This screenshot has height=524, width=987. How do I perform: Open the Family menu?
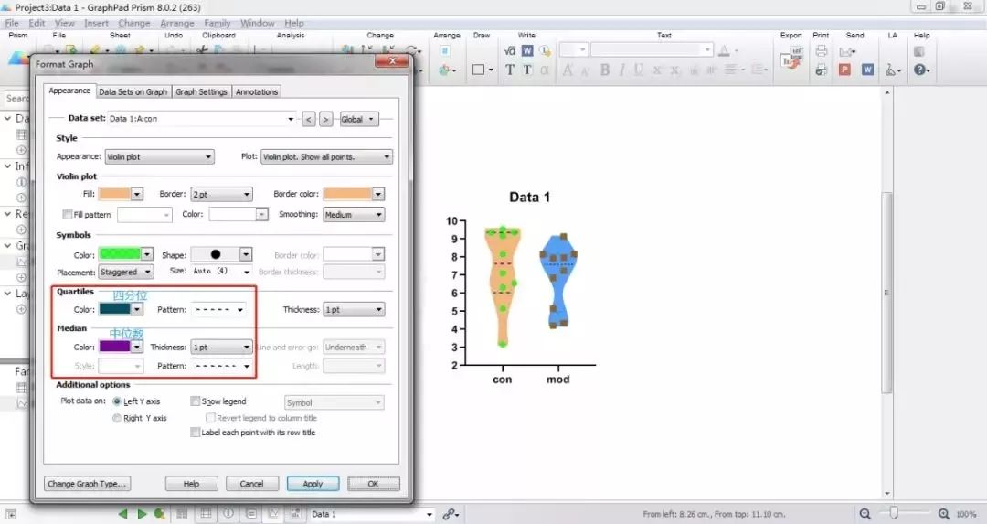tap(218, 23)
